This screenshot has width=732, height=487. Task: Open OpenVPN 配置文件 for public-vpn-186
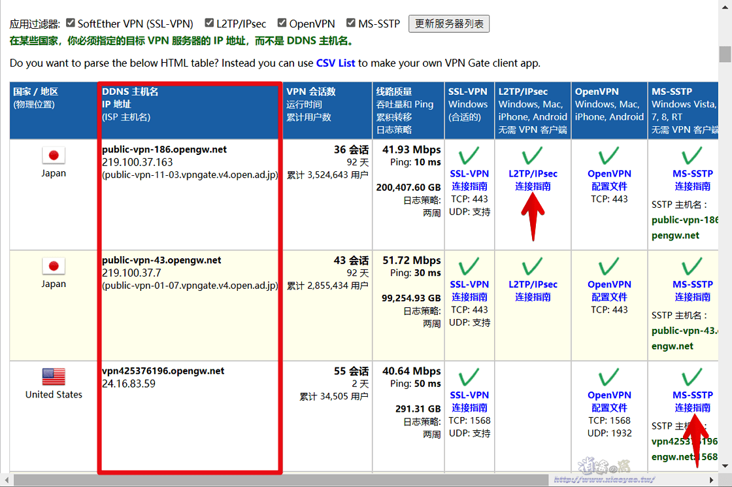pyautogui.click(x=609, y=180)
